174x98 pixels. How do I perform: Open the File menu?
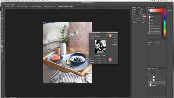click(12, 1)
